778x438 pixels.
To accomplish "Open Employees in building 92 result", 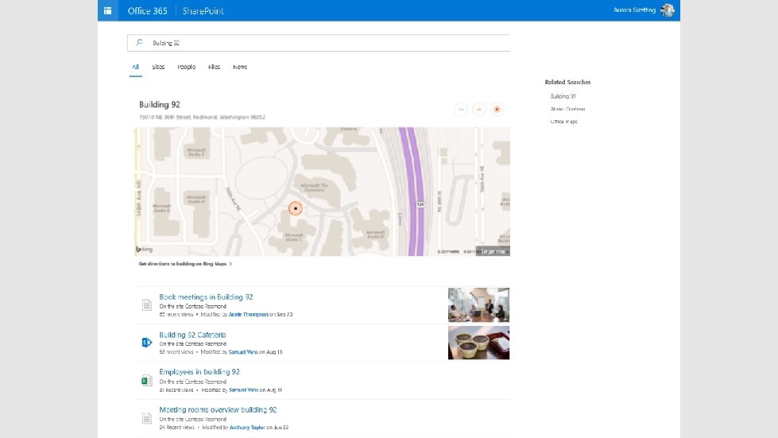I will click(199, 371).
